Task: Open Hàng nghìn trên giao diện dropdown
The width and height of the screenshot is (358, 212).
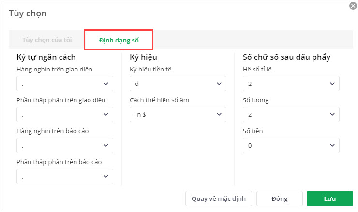Action: [x=64, y=84]
